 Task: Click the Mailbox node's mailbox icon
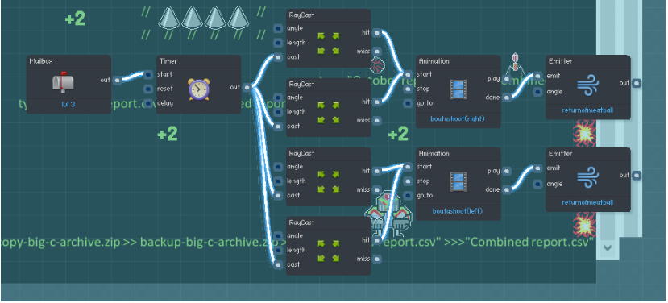(63, 82)
